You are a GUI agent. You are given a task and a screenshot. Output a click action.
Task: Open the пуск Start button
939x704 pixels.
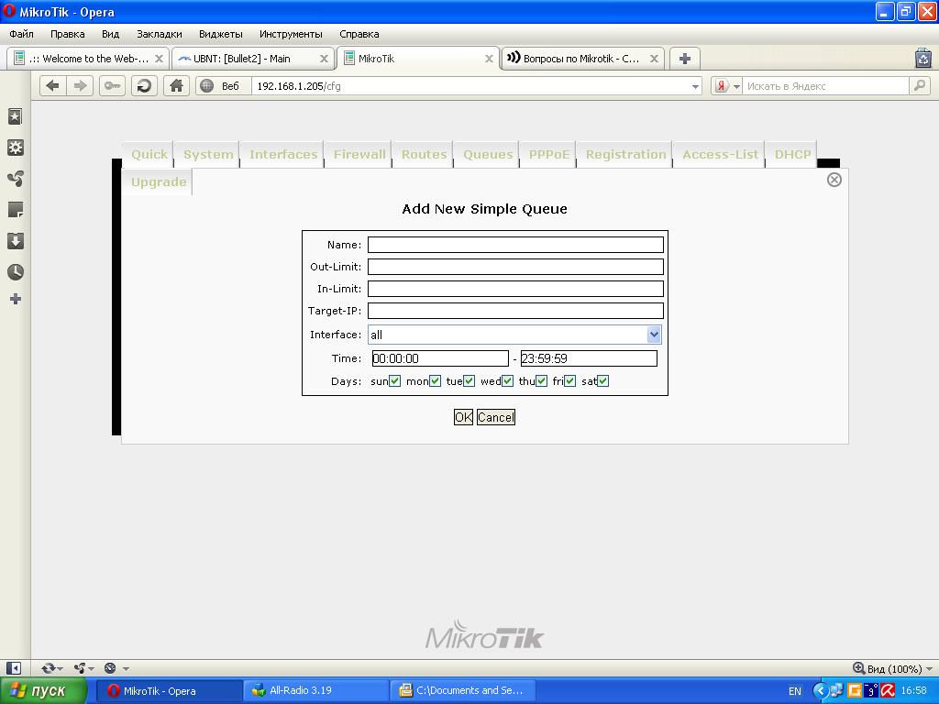point(44,691)
